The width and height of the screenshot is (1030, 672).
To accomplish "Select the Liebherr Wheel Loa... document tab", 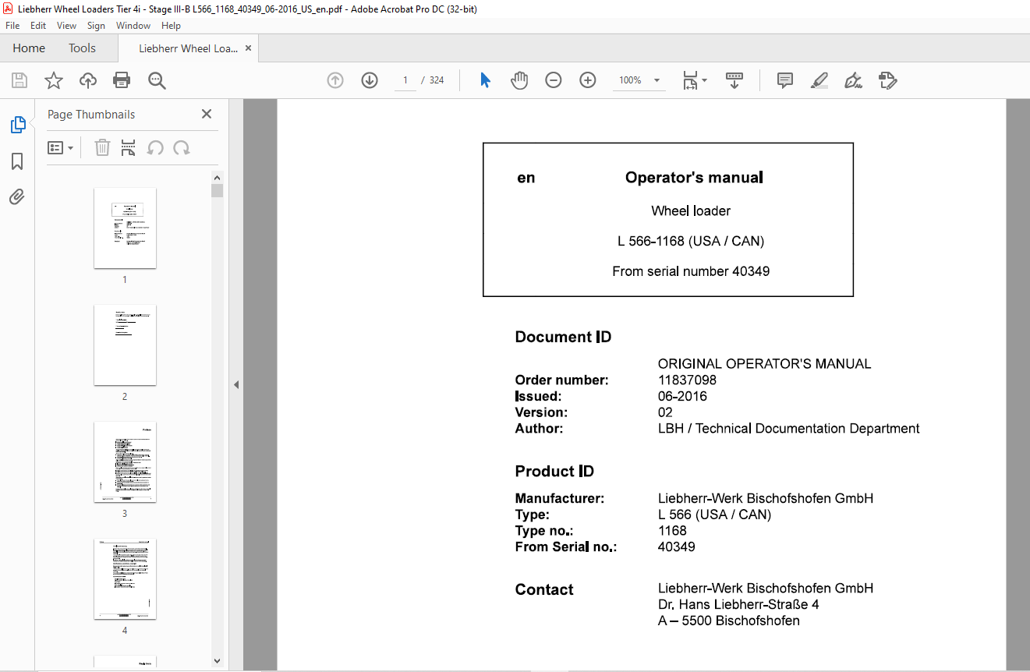I will [x=188, y=48].
